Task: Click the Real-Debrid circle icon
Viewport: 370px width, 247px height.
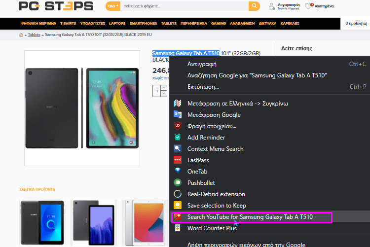Action: tap(178, 194)
